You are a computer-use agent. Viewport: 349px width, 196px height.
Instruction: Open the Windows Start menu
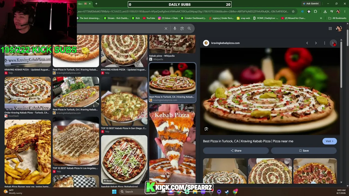(x=114, y=192)
